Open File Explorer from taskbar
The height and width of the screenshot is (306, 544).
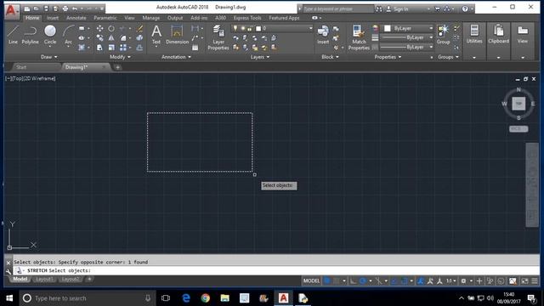coord(224,298)
